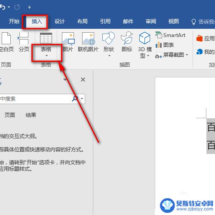Insert a SmartArt graphic
Viewport: 215px width, 215px height.
point(170,35)
